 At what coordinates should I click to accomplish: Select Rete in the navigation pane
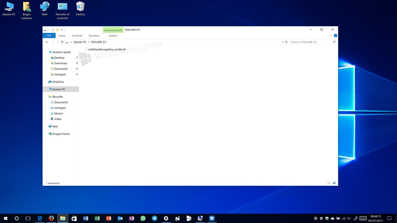coord(55,126)
